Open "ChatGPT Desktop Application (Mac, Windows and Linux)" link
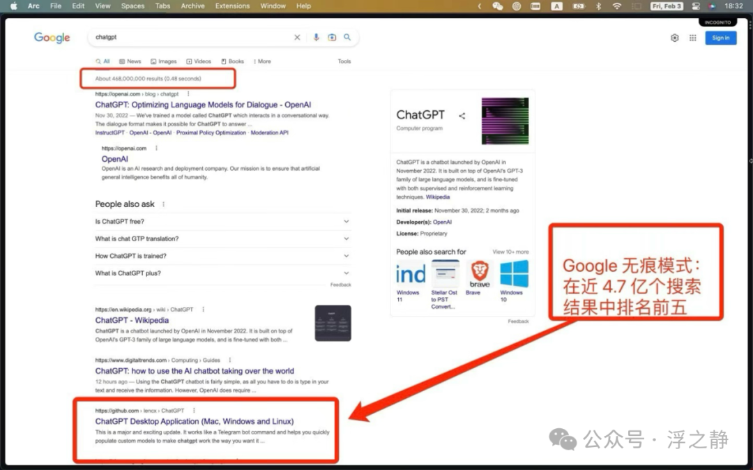753x470 pixels. click(195, 421)
